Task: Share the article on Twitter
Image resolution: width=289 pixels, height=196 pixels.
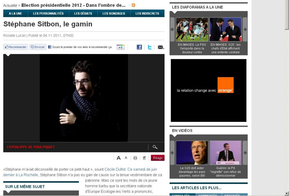Action: 150,47
